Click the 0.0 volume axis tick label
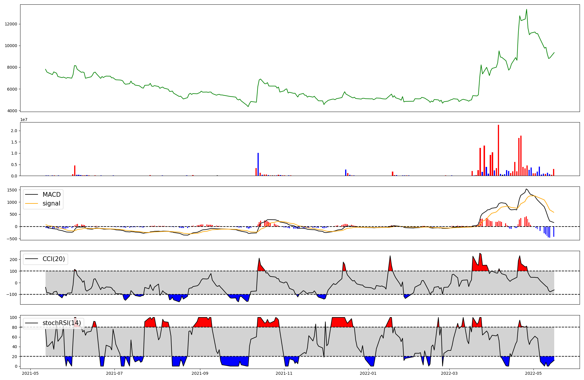584x380 pixels. (x=15, y=176)
